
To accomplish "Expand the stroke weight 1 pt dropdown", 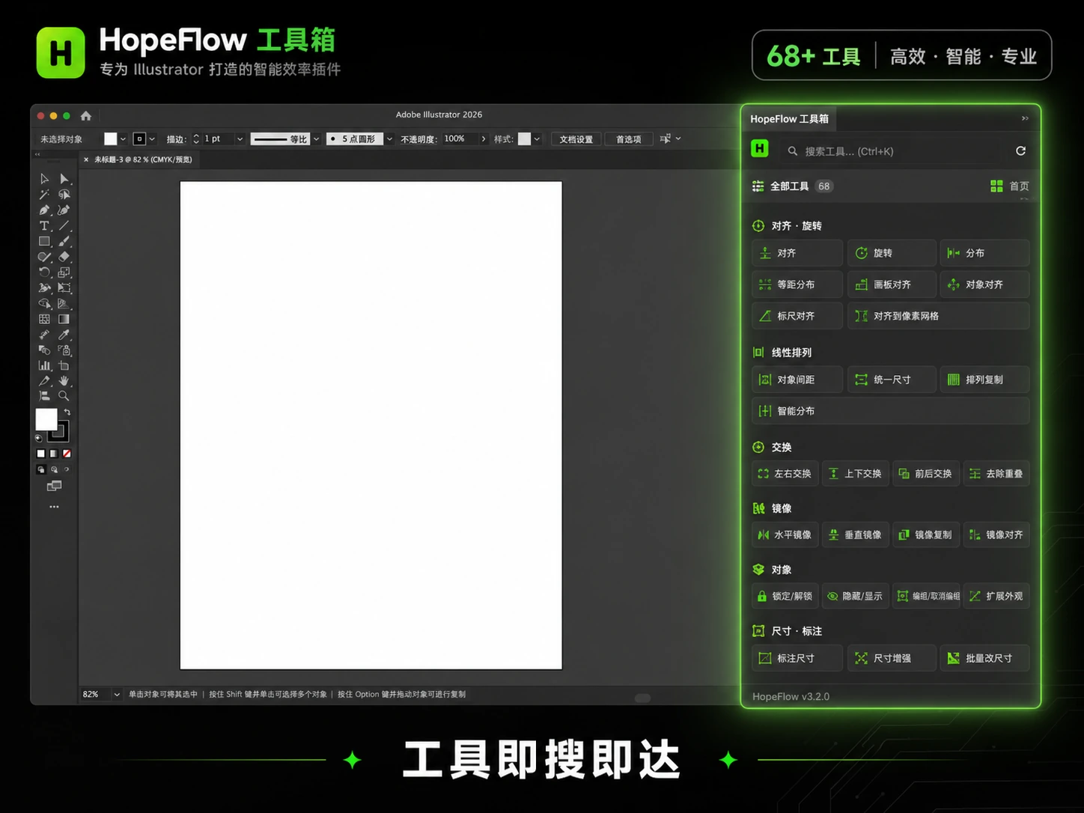I will coord(240,139).
